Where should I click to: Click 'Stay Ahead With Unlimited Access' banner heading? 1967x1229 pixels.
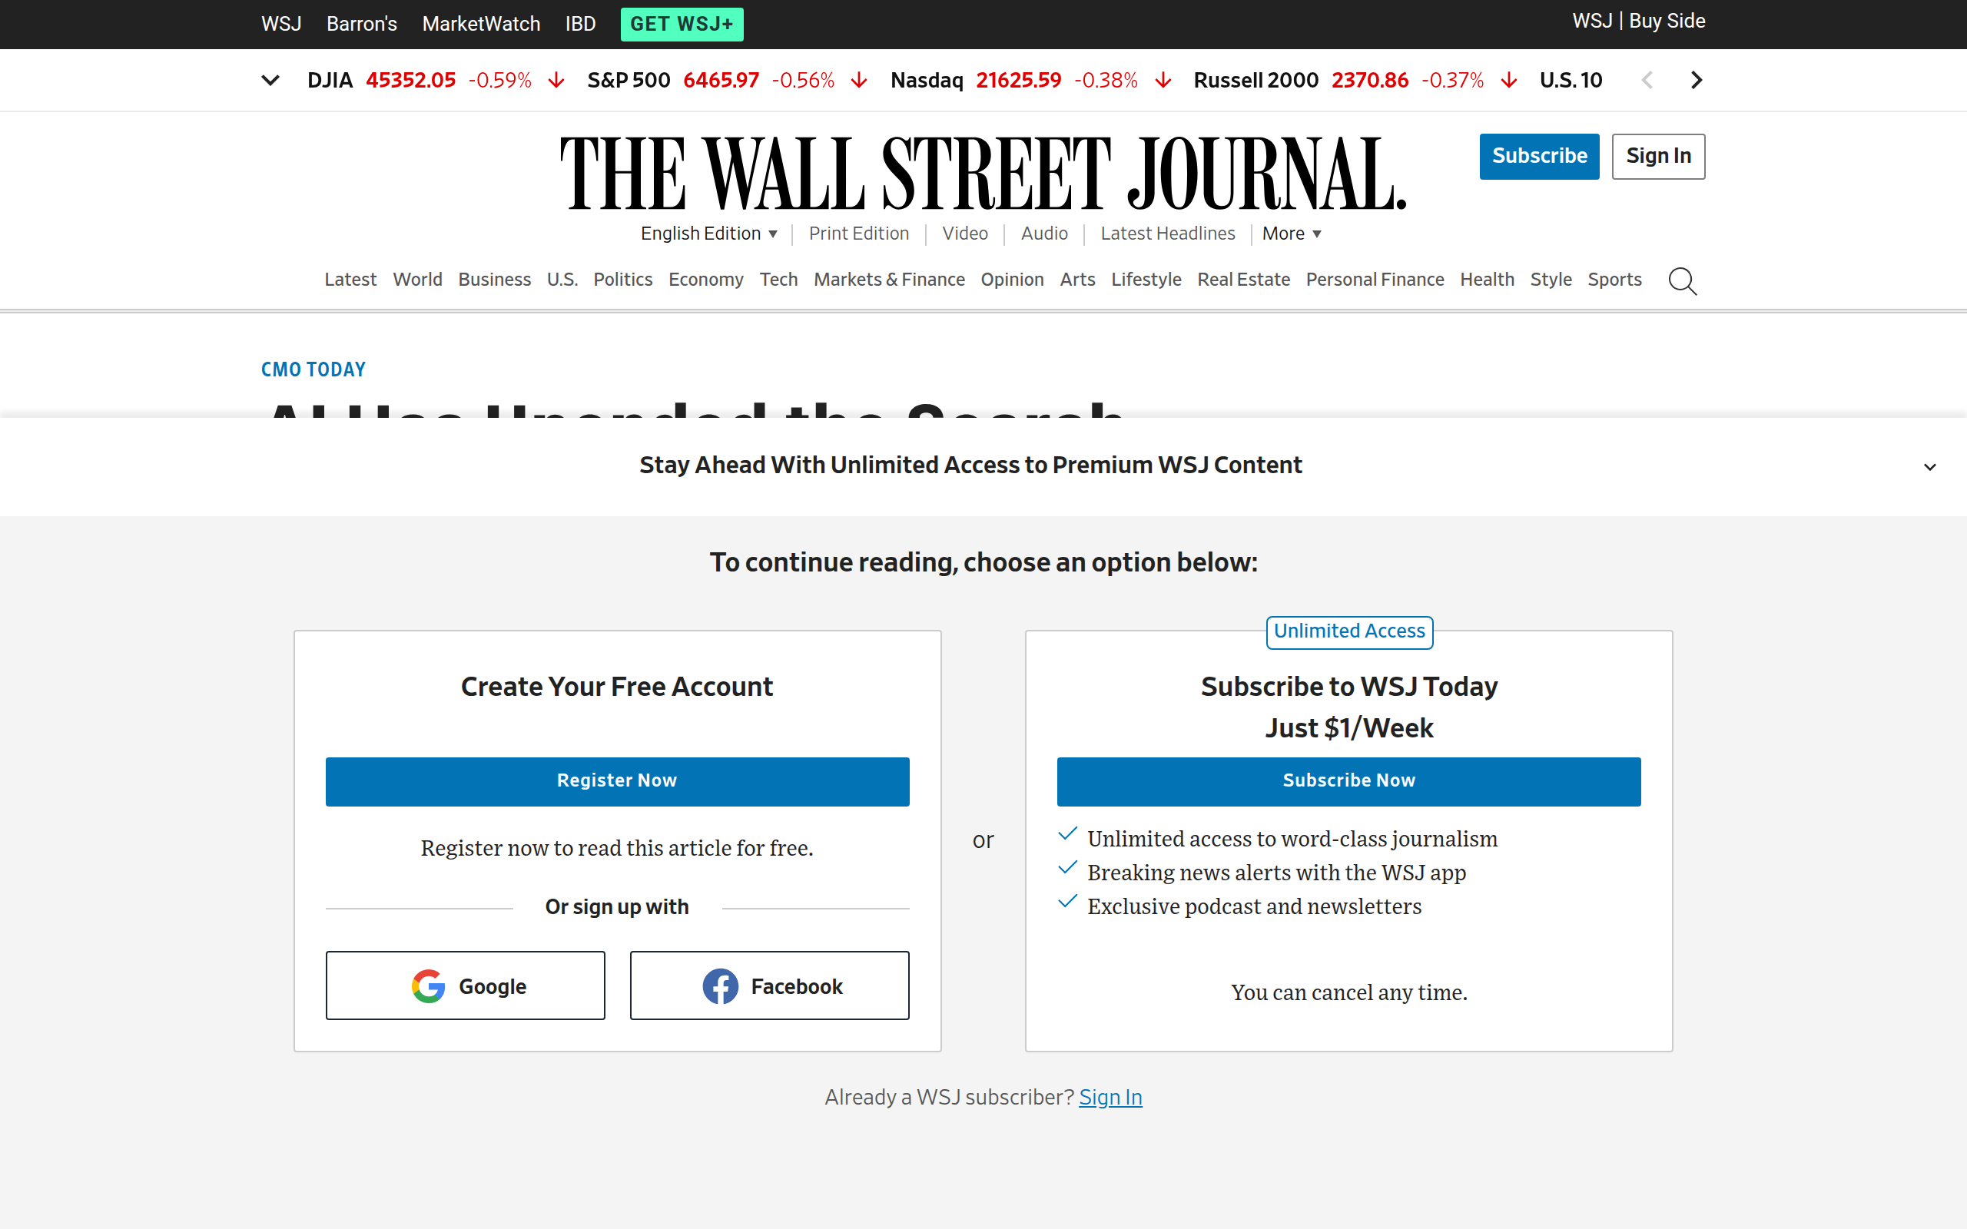tap(970, 465)
